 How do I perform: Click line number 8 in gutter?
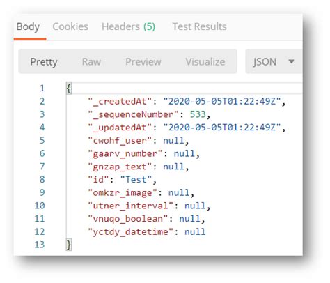(42, 179)
